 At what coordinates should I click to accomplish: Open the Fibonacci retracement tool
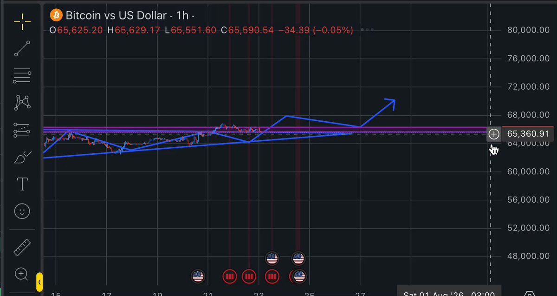(x=22, y=75)
